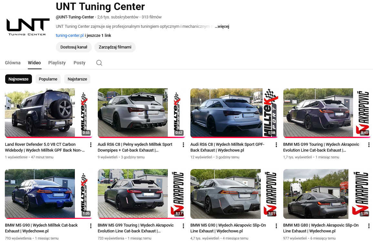Expand extra links via 'i jeszcze 1 link'

(x=98, y=35)
